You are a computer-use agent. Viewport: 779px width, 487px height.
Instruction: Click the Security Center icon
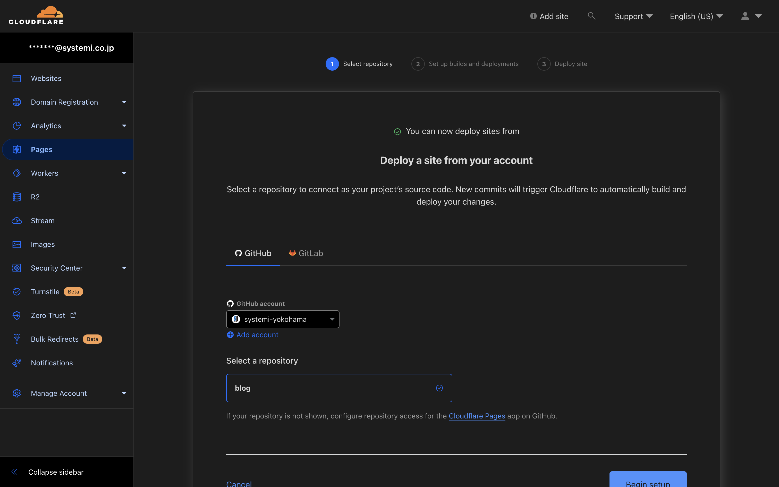pyautogui.click(x=17, y=268)
